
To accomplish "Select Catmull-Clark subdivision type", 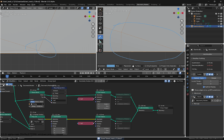I will click(x=199, y=78).
